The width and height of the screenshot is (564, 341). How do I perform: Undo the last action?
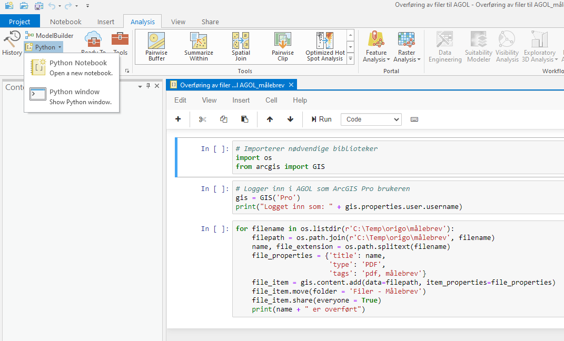52,6
